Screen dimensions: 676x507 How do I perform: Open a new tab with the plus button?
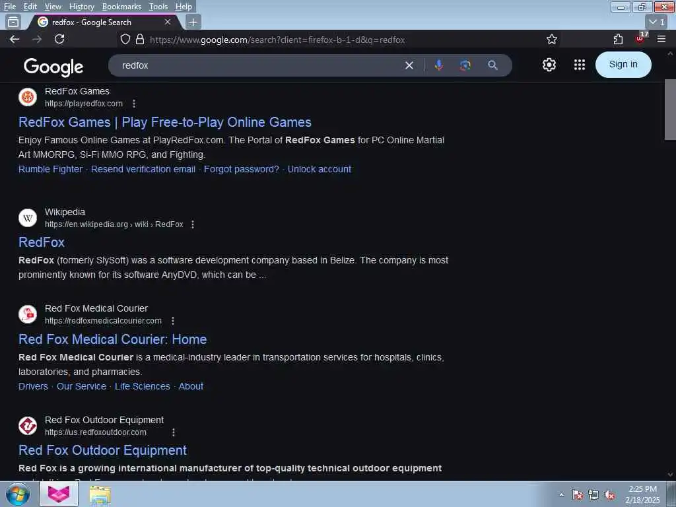[193, 22]
